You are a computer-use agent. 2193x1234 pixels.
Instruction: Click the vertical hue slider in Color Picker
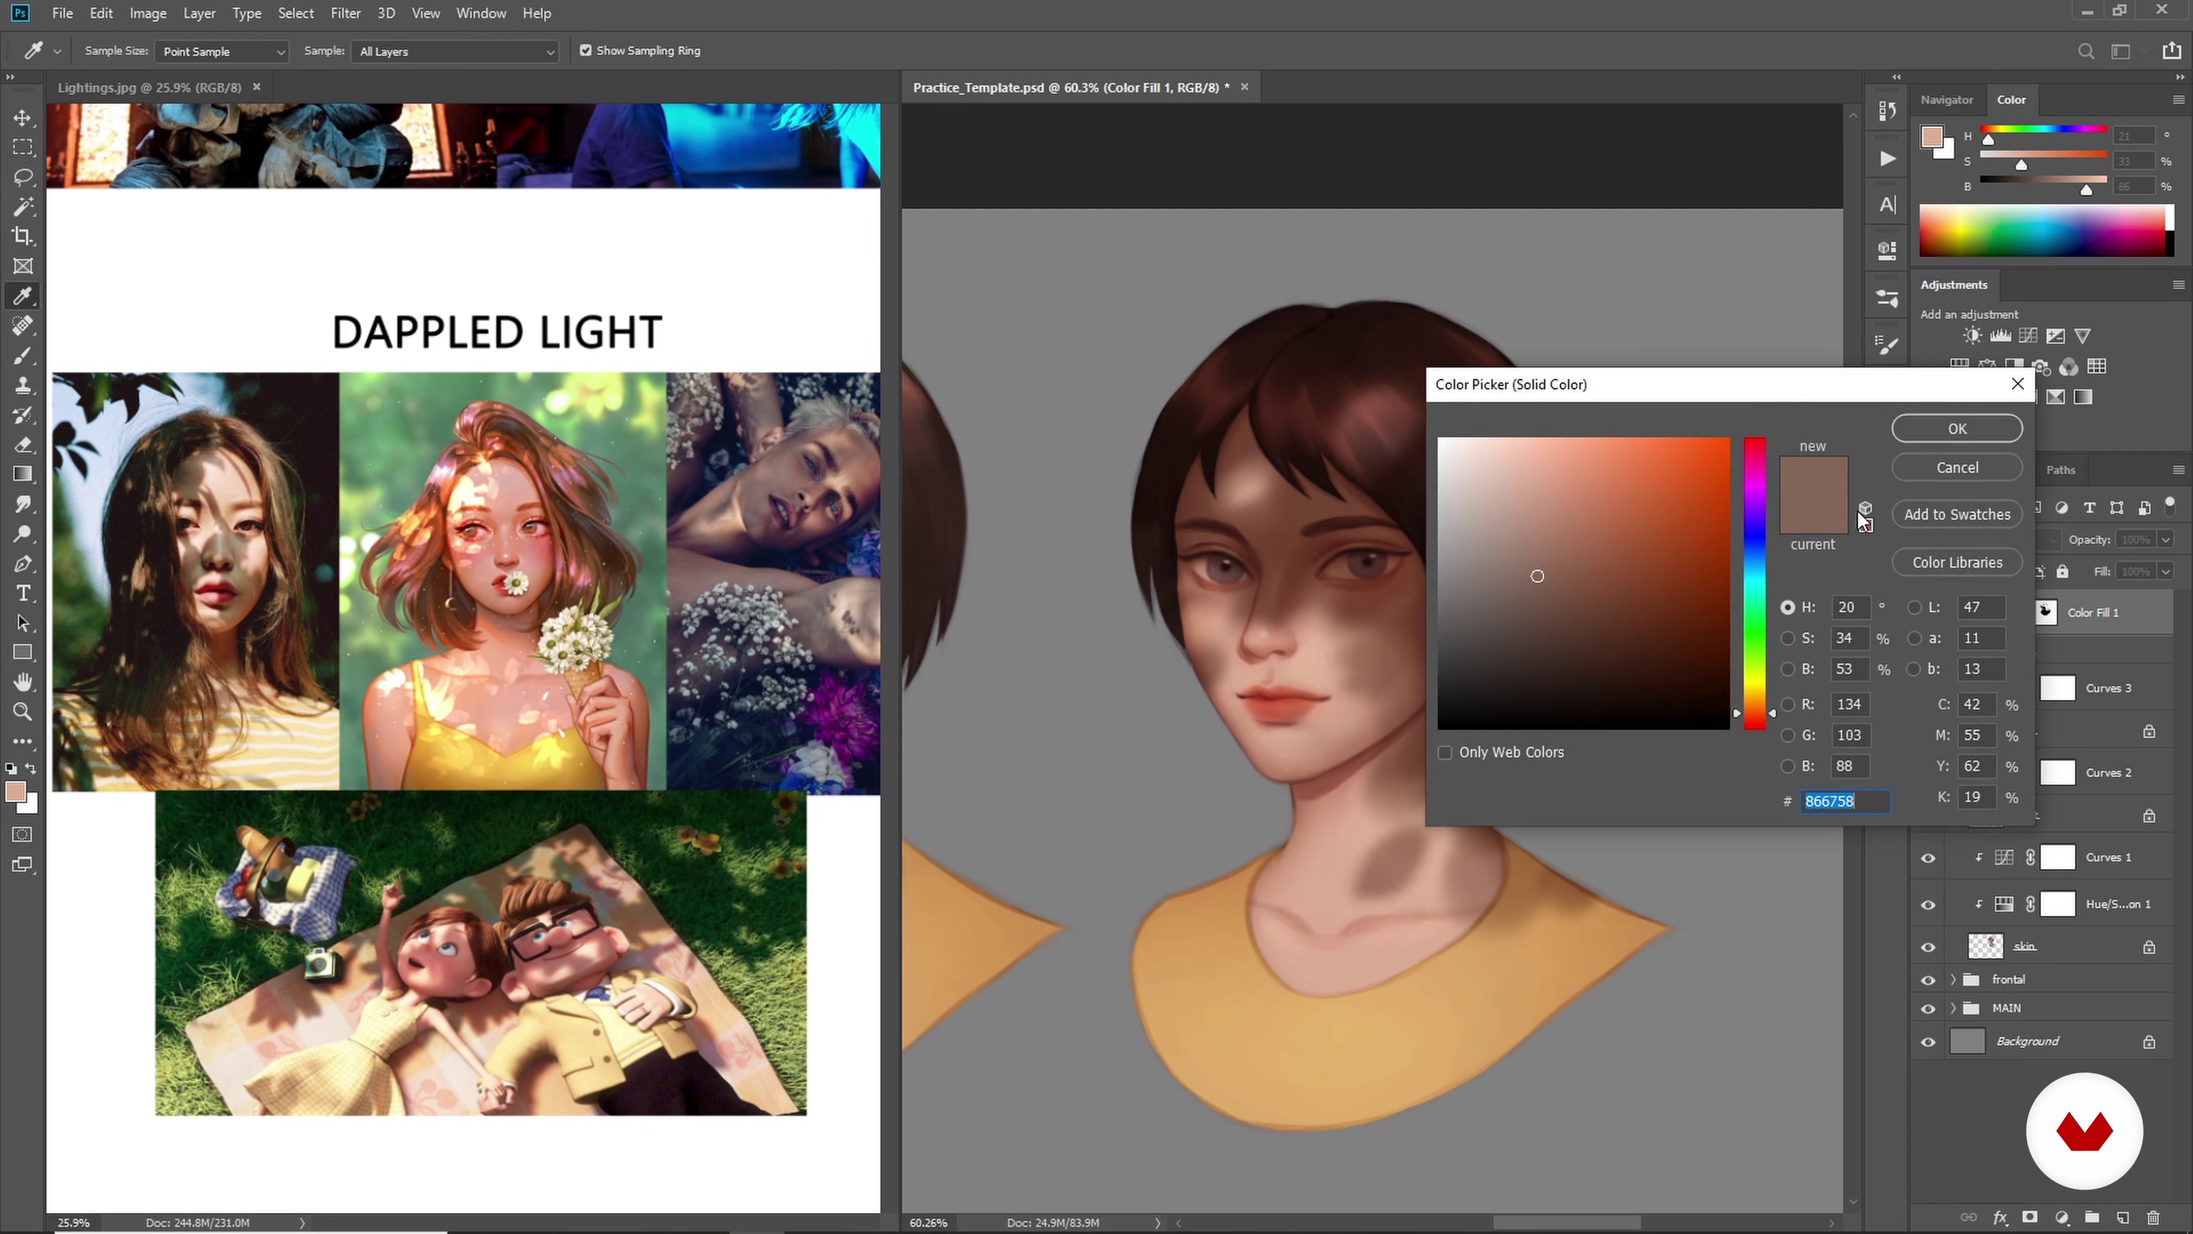pos(1754,584)
